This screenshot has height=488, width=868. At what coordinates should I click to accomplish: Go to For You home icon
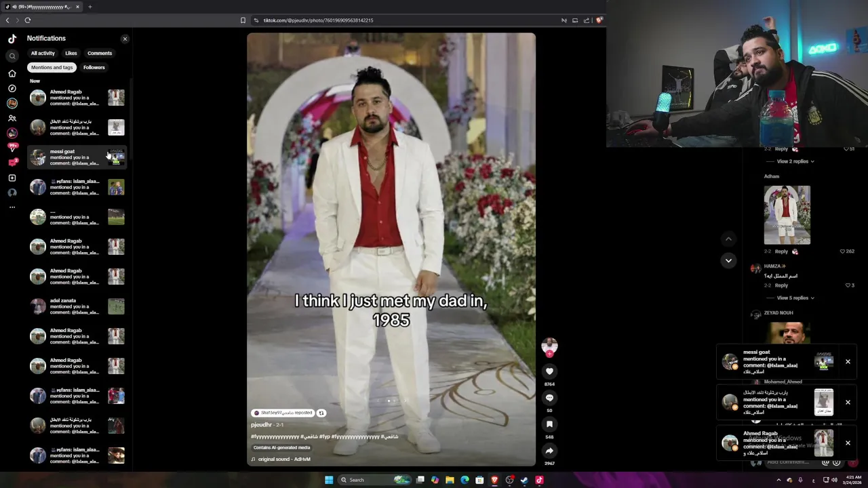pyautogui.click(x=12, y=73)
